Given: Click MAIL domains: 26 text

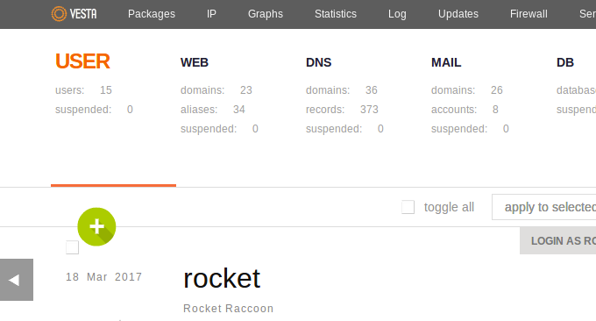Looking at the screenshot, I should (467, 90).
